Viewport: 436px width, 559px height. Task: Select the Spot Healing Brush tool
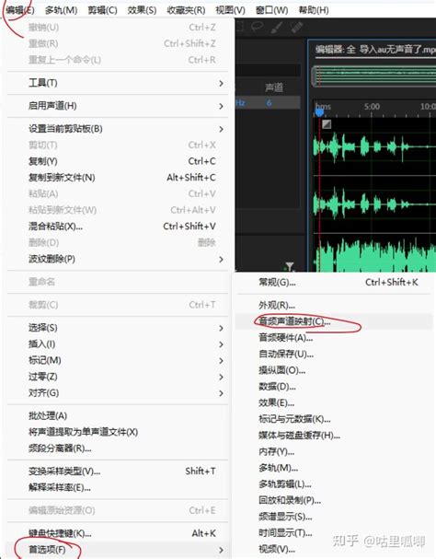pos(297,28)
